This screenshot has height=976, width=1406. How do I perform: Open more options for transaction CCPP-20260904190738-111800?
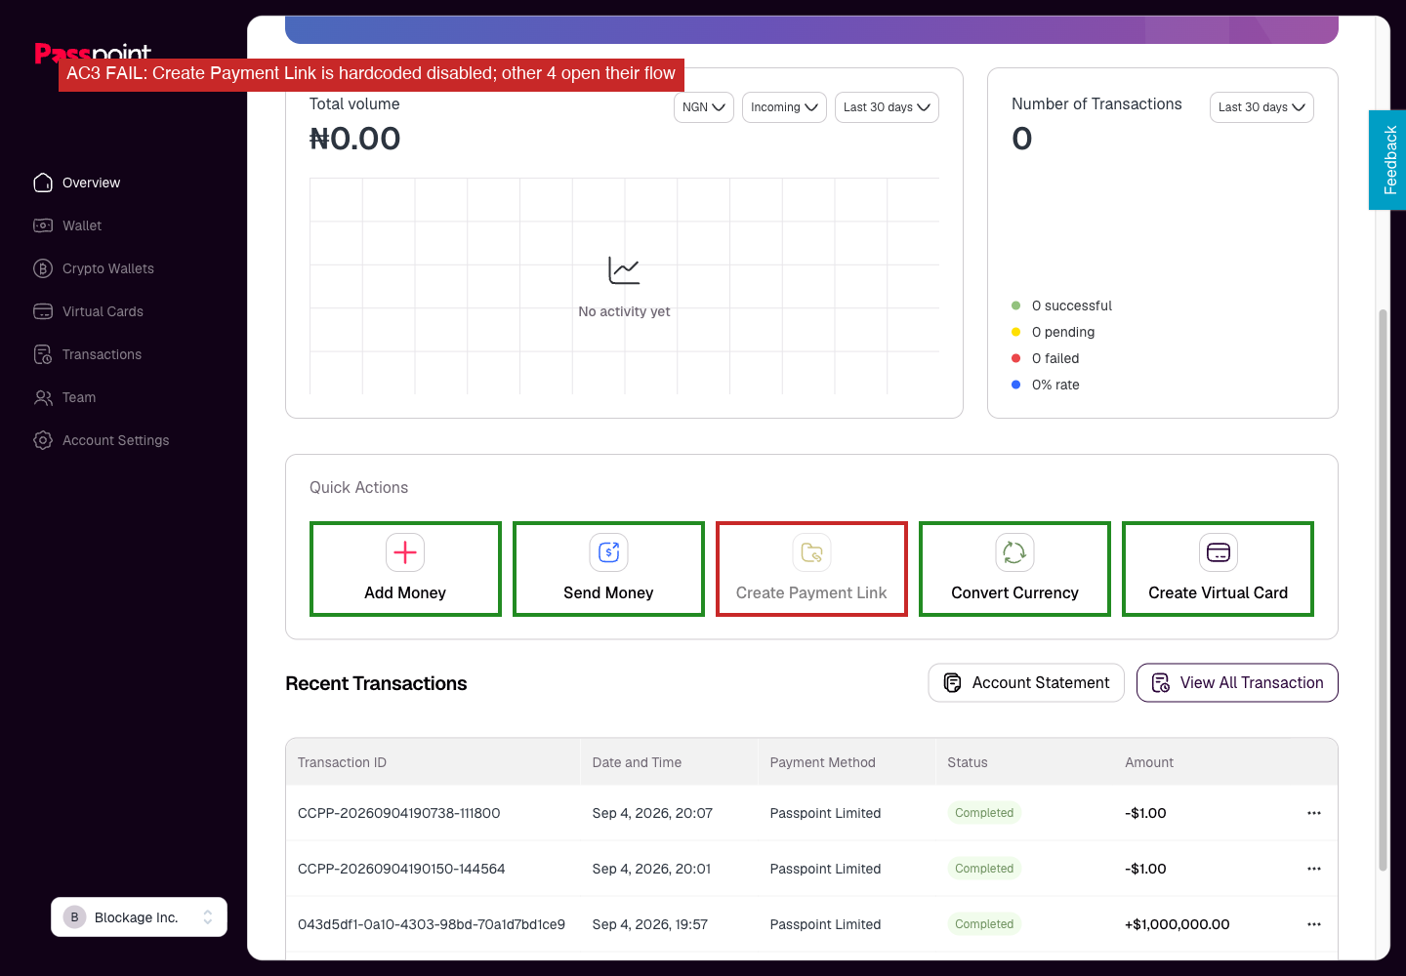coord(1314,813)
